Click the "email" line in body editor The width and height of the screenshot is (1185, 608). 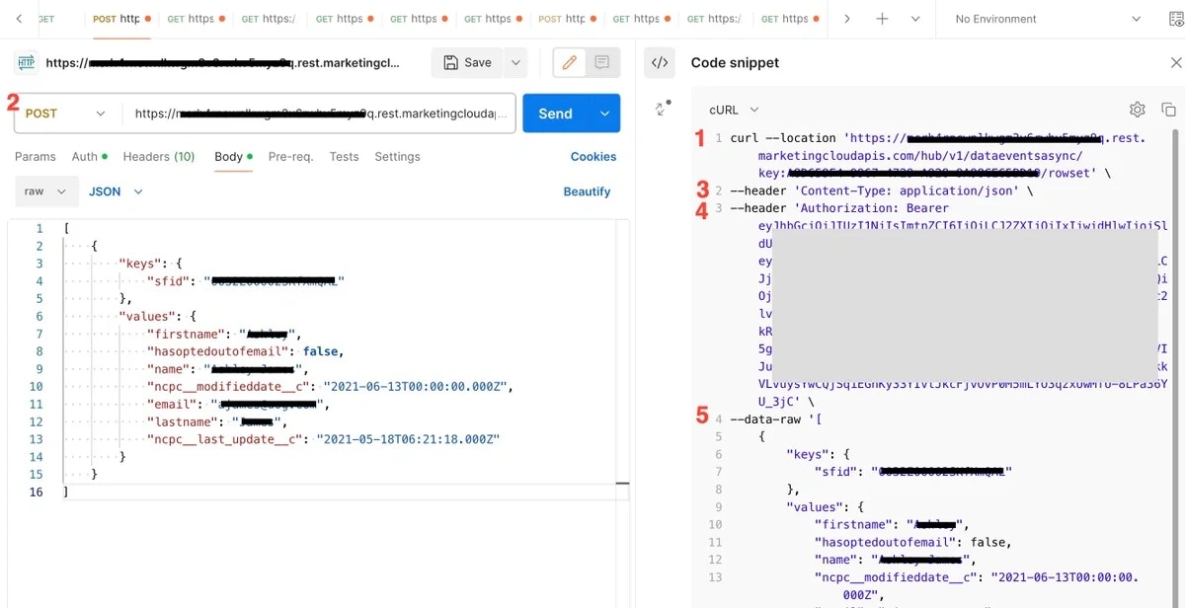tap(237, 404)
